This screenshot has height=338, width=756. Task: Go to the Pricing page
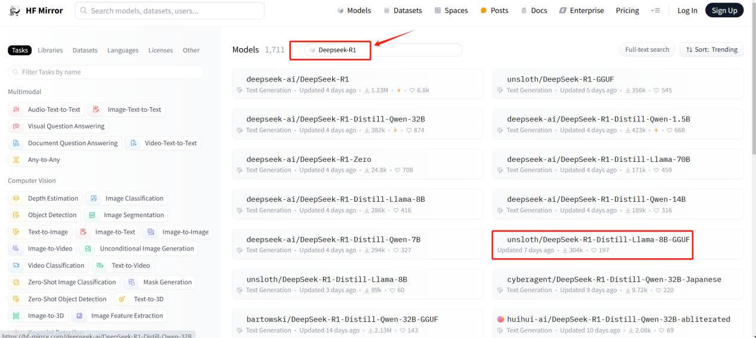627,10
